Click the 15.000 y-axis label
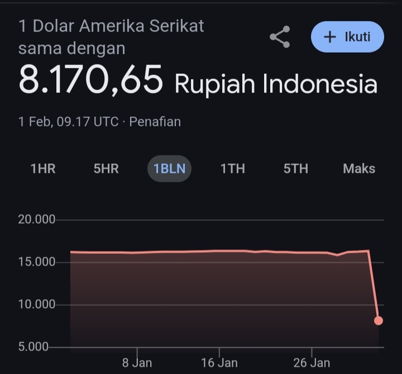 37,262
